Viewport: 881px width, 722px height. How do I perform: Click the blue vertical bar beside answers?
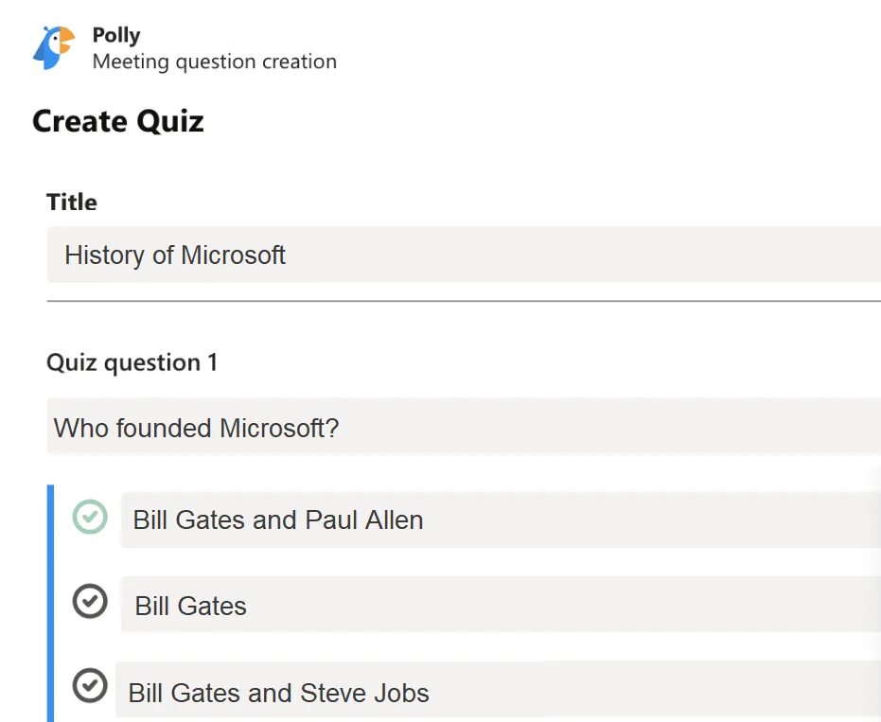pos(50,603)
